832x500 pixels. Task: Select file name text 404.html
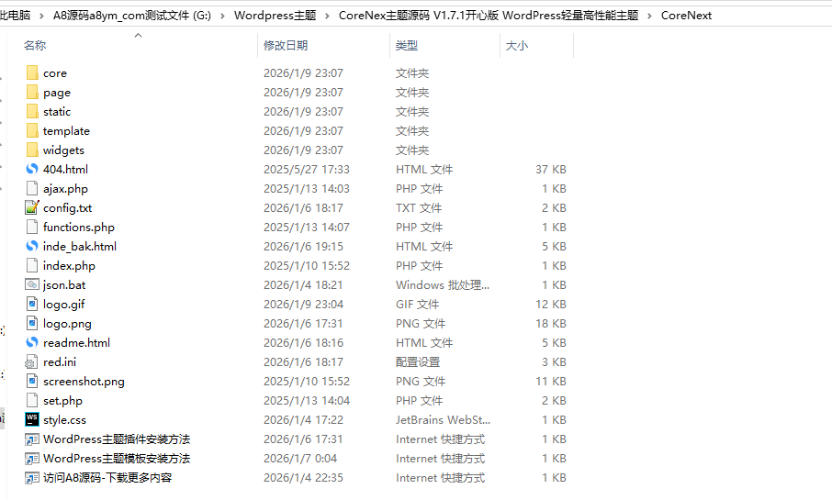[x=65, y=169]
